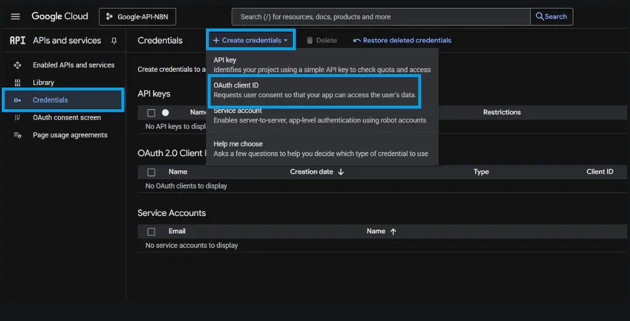Click the Credentials page title

point(160,41)
